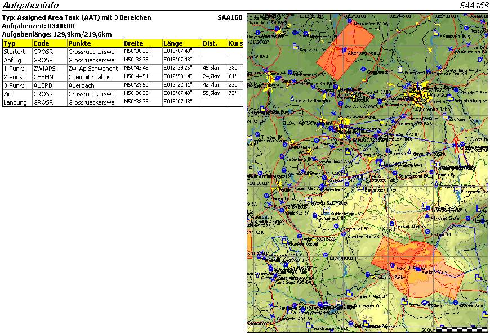Click the italic SAA168 label in the header
This screenshot has width=490, height=335.
[474, 5]
